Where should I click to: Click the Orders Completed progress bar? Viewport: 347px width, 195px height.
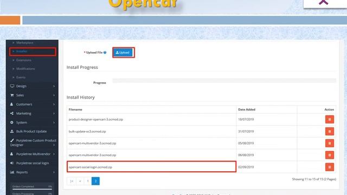pos(32,189)
